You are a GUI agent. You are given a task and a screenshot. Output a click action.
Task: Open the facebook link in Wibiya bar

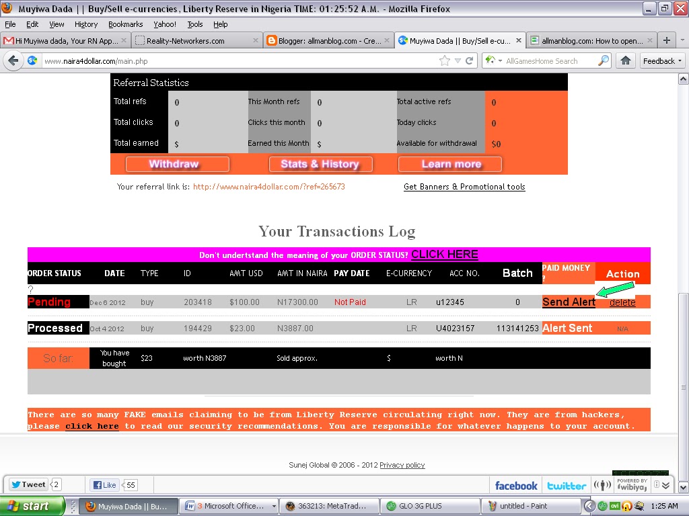pos(516,485)
